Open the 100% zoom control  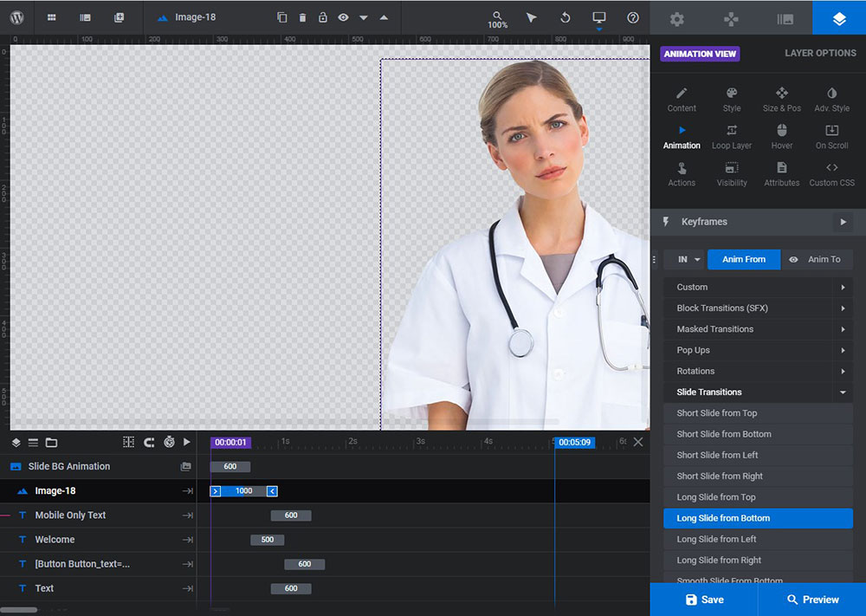pos(497,20)
